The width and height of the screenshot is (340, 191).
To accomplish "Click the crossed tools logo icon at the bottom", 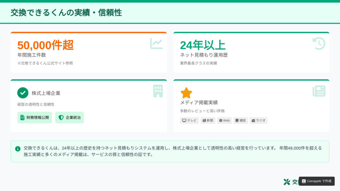I will [287, 182].
